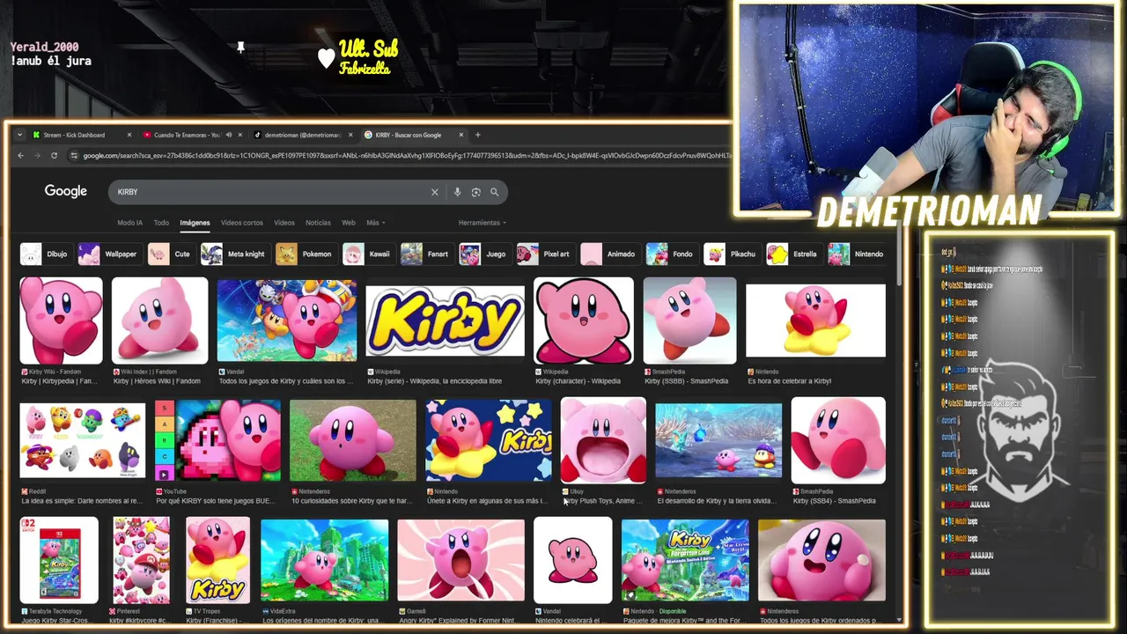Open the Herramientas dropdown
This screenshot has width=1127, height=634.
[x=482, y=223]
